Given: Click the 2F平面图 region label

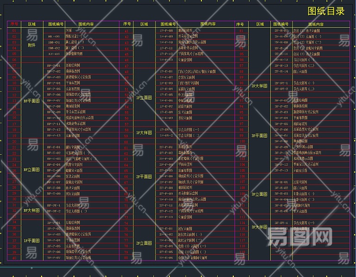Looking at the screenshot, I should (x=144, y=176).
